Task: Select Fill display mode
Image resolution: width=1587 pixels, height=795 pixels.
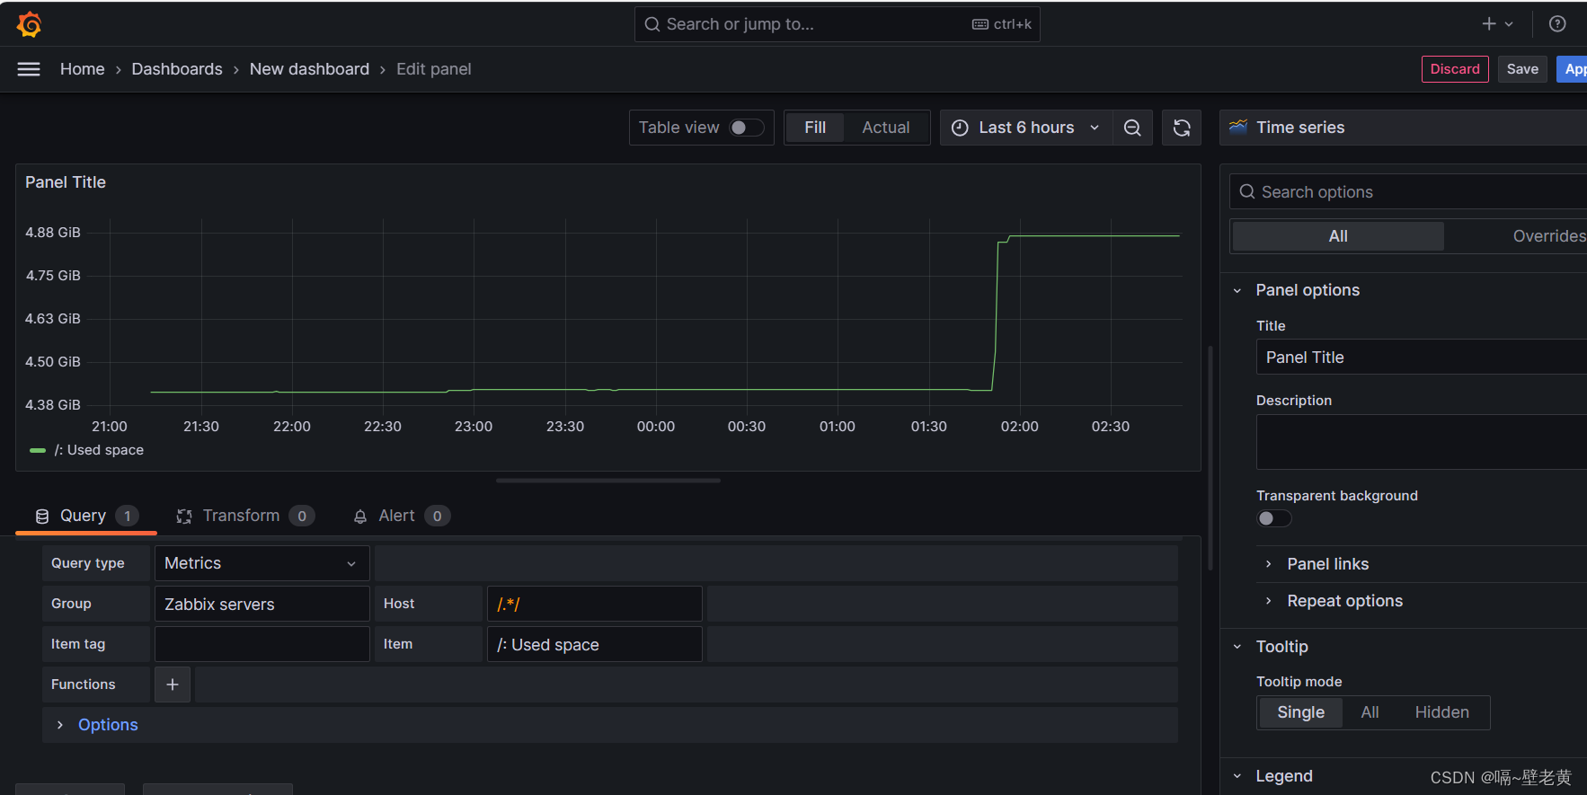Action: 815,128
